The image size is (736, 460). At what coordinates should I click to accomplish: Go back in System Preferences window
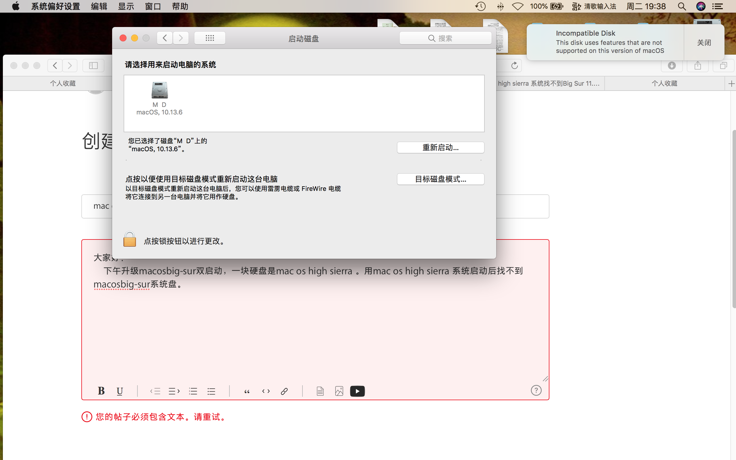[165, 38]
